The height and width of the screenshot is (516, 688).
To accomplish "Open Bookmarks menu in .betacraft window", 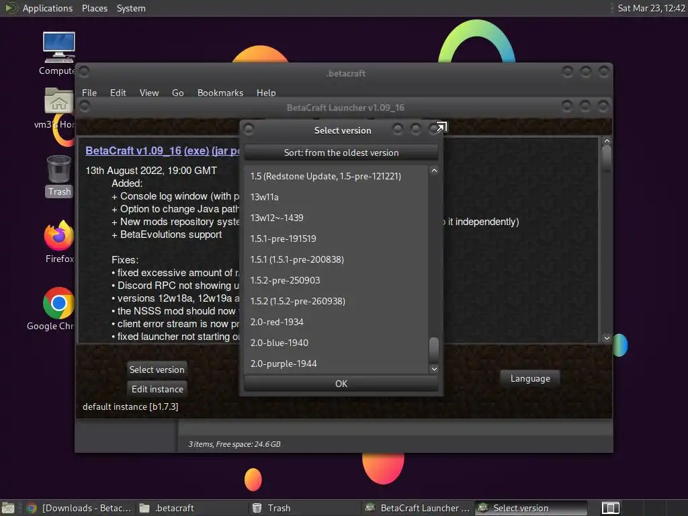I will [220, 93].
